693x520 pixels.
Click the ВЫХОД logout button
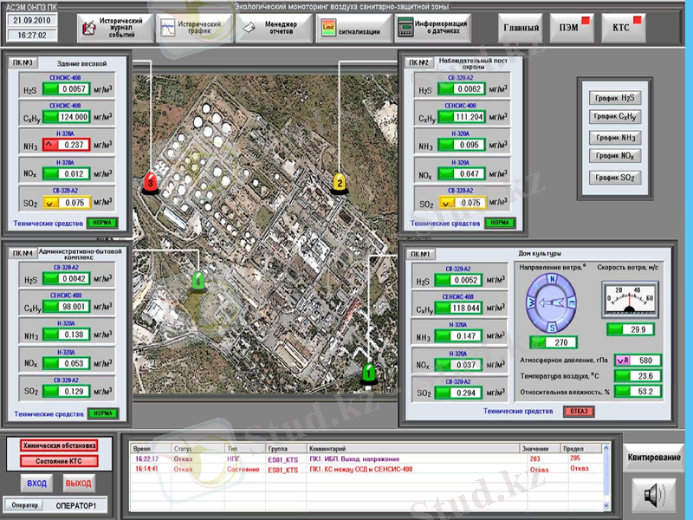coord(78,483)
